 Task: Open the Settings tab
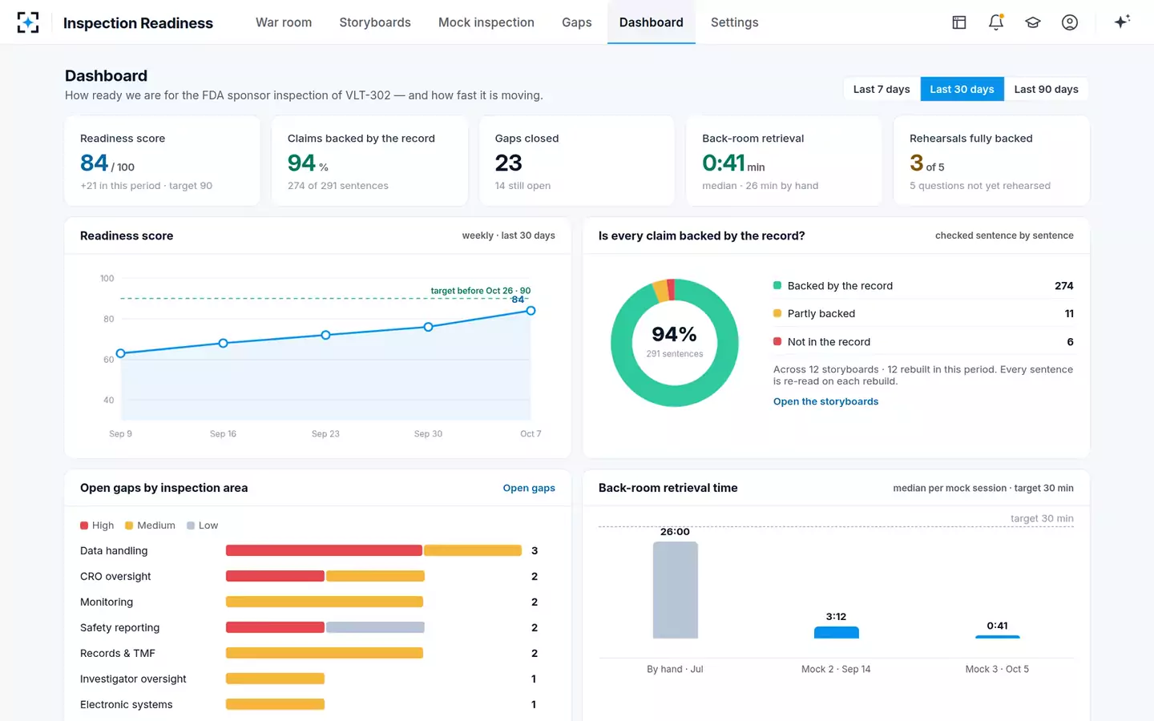(735, 22)
